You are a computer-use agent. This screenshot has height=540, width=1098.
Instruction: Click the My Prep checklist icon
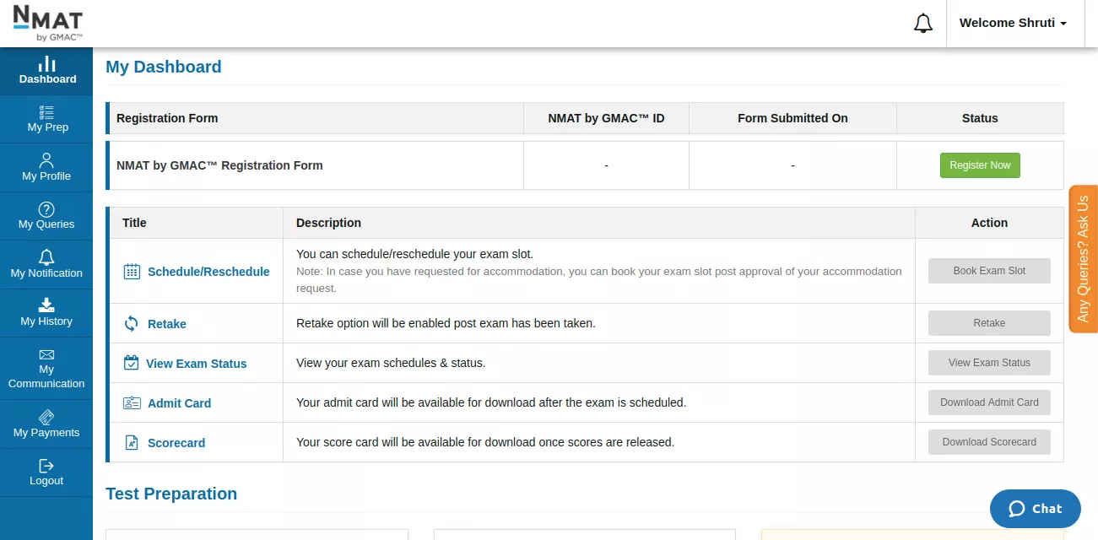tap(47, 112)
